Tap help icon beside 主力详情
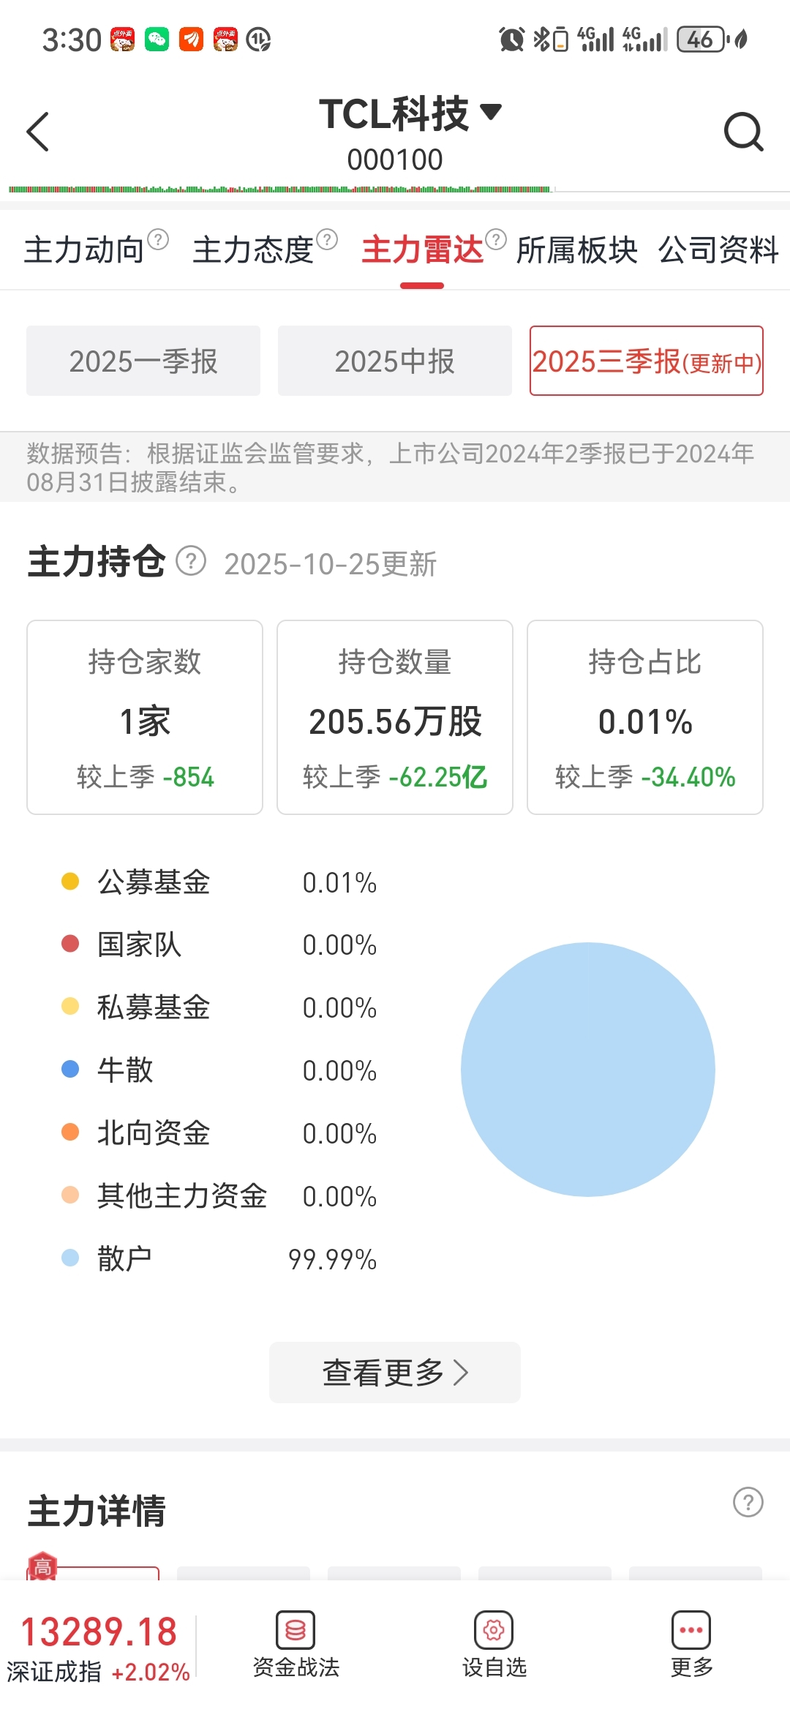The image size is (790, 1712). (x=748, y=1502)
